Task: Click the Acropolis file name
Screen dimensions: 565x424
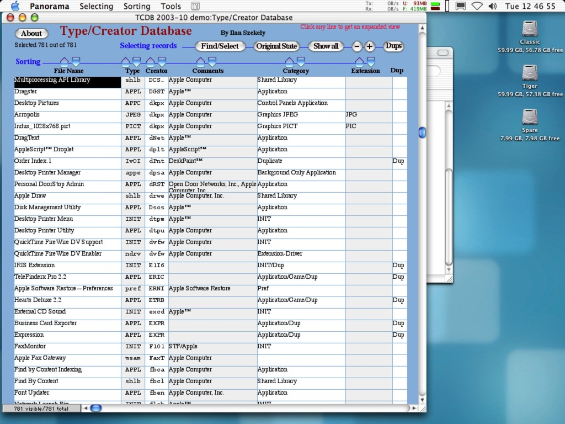Action: coord(26,115)
